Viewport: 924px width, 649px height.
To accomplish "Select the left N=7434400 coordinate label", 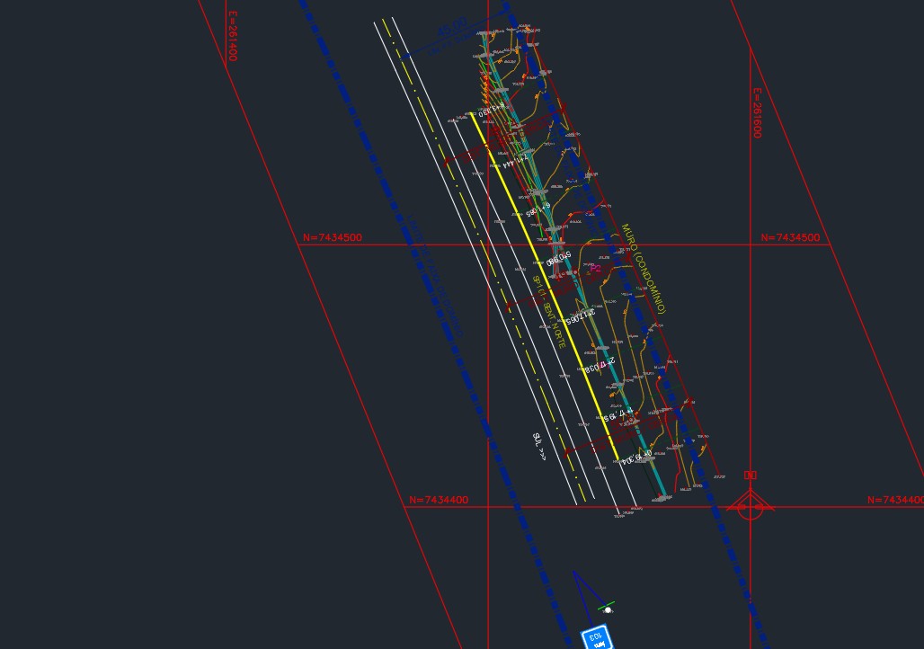I will 438,500.
